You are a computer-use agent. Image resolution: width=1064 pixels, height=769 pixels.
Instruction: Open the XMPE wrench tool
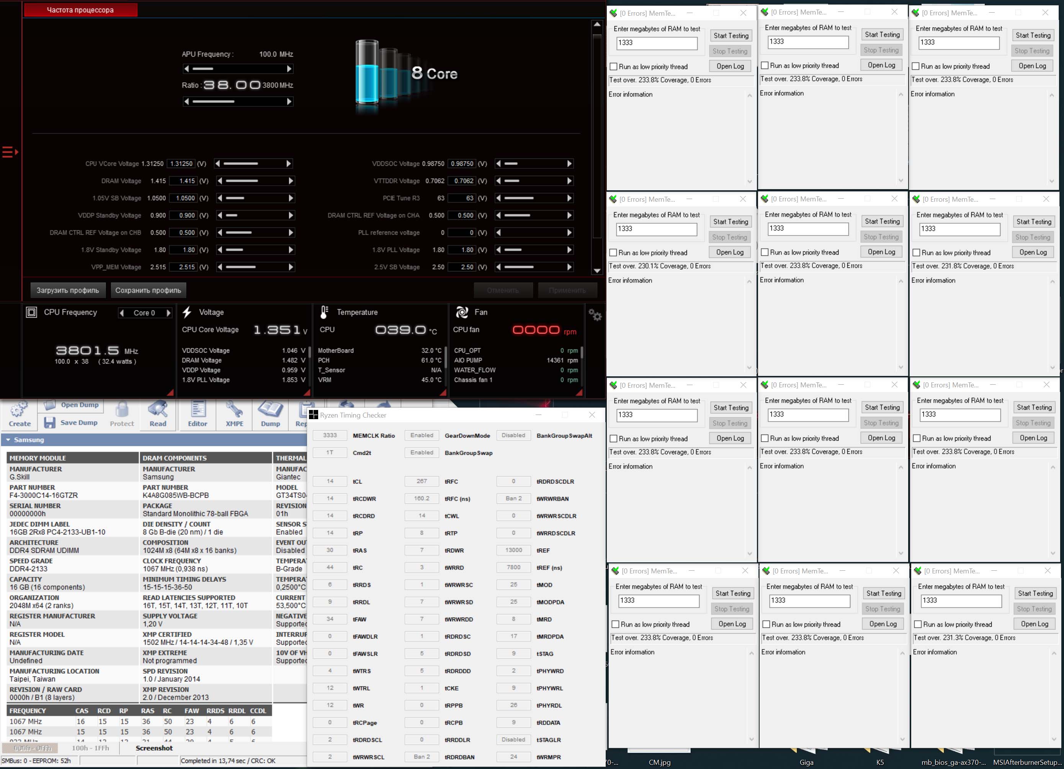[x=234, y=410]
